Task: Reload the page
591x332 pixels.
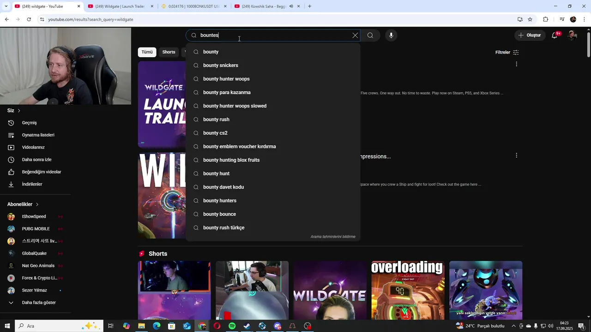Action: [x=29, y=19]
